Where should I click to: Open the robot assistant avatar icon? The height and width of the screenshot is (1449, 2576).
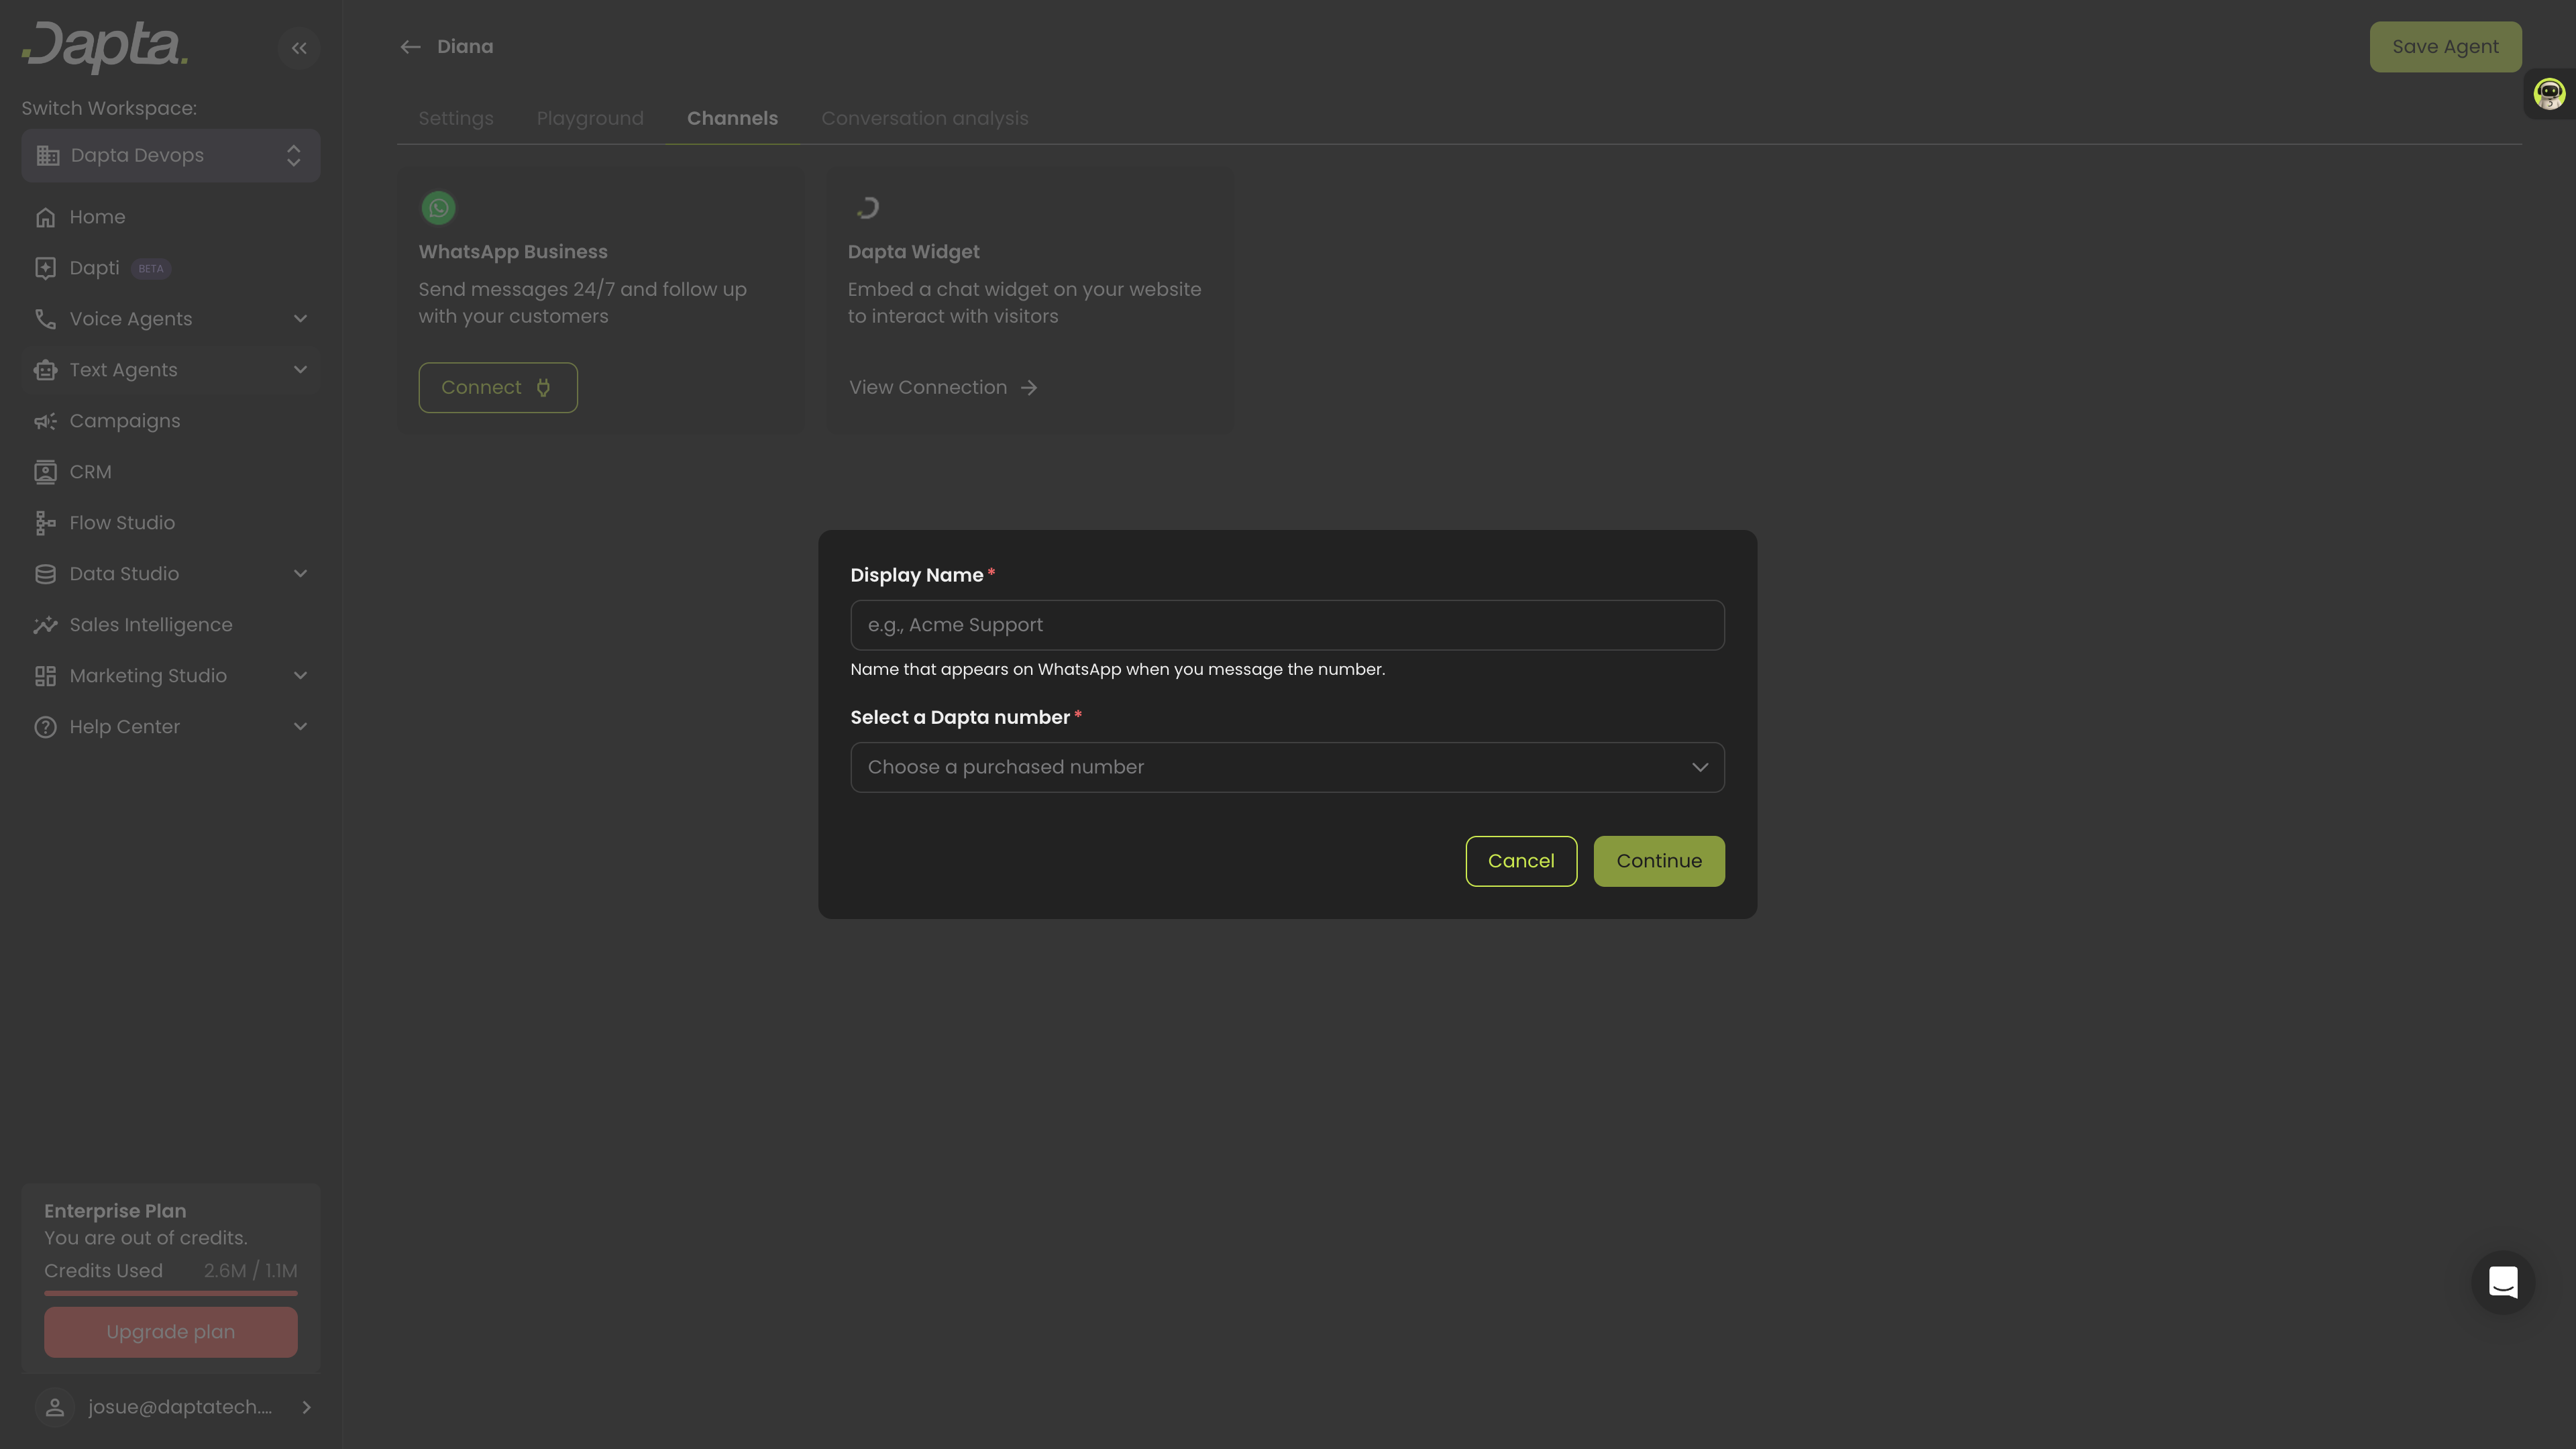pyautogui.click(x=2549, y=94)
